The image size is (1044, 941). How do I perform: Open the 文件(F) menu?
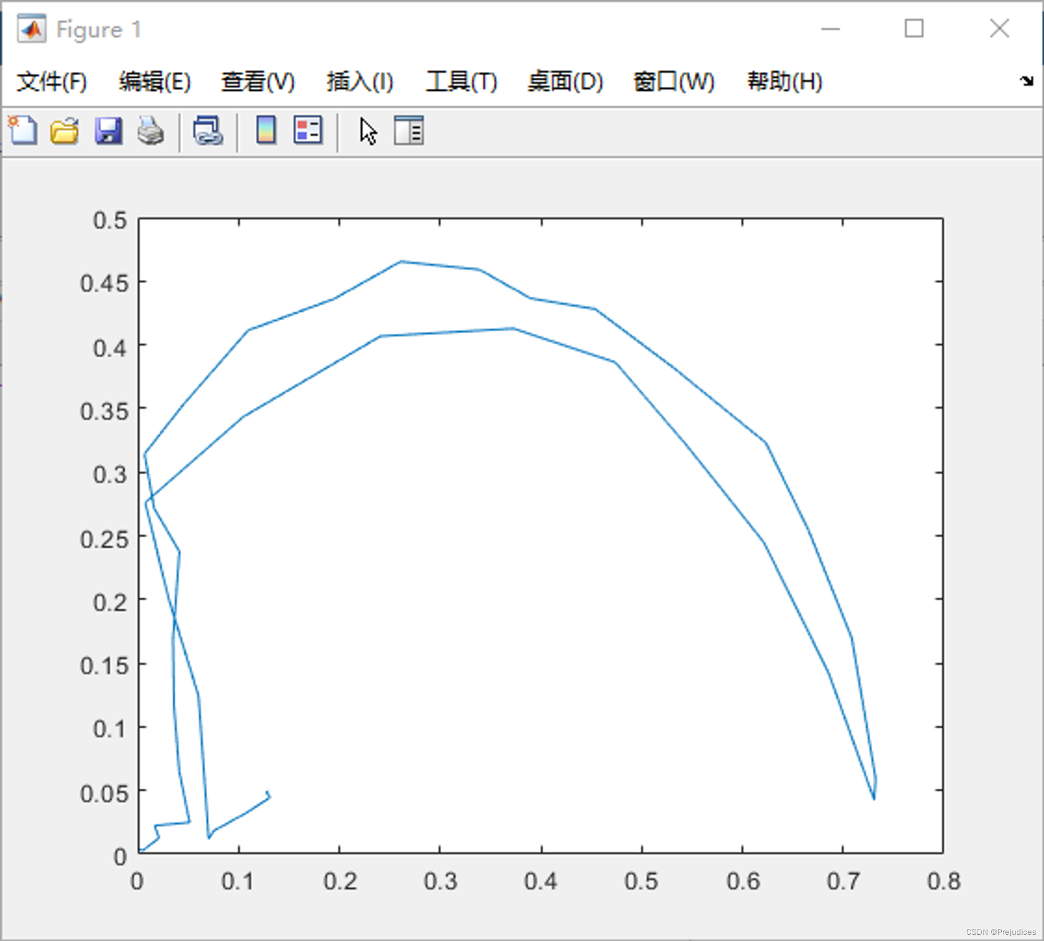coord(51,82)
